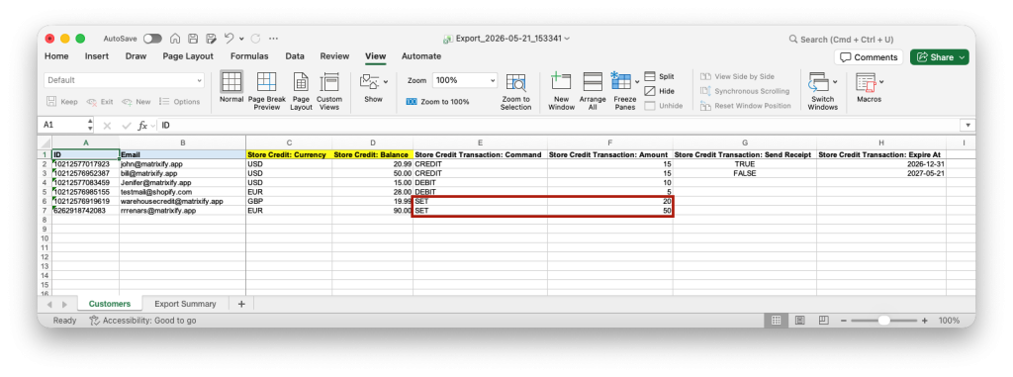The height and width of the screenshot is (377, 1013).
Task: Click the 2027-05-21 expiry cell
Action: click(x=881, y=174)
